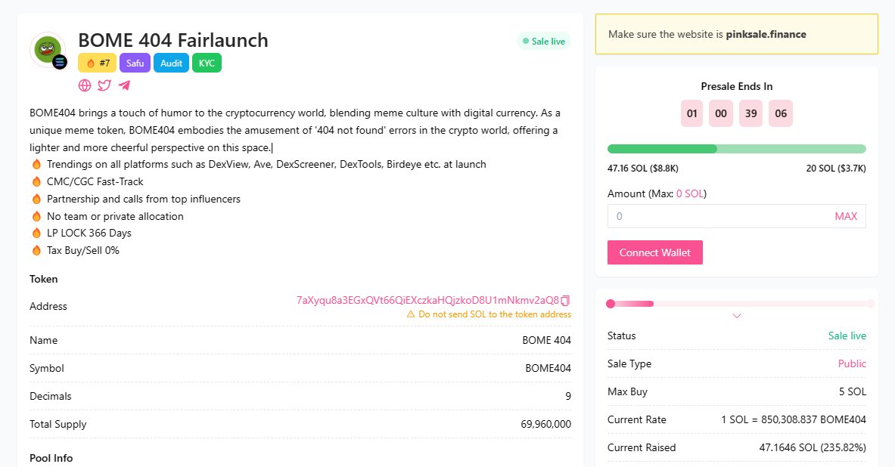895x467 pixels.
Task: Click the CMC/CGC Fast-Track line
Action: coord(95,182)
